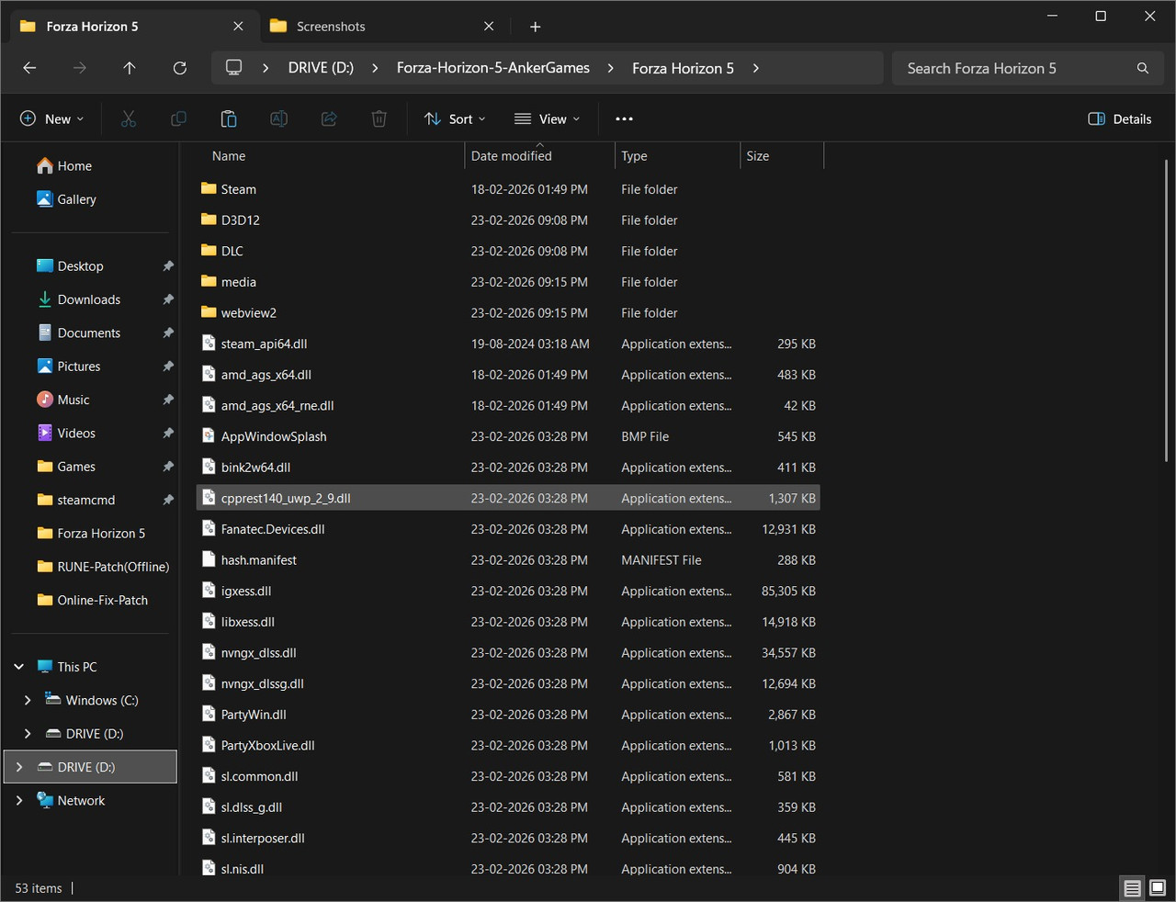Switch to large thumbnails view in status bar

1158,888
